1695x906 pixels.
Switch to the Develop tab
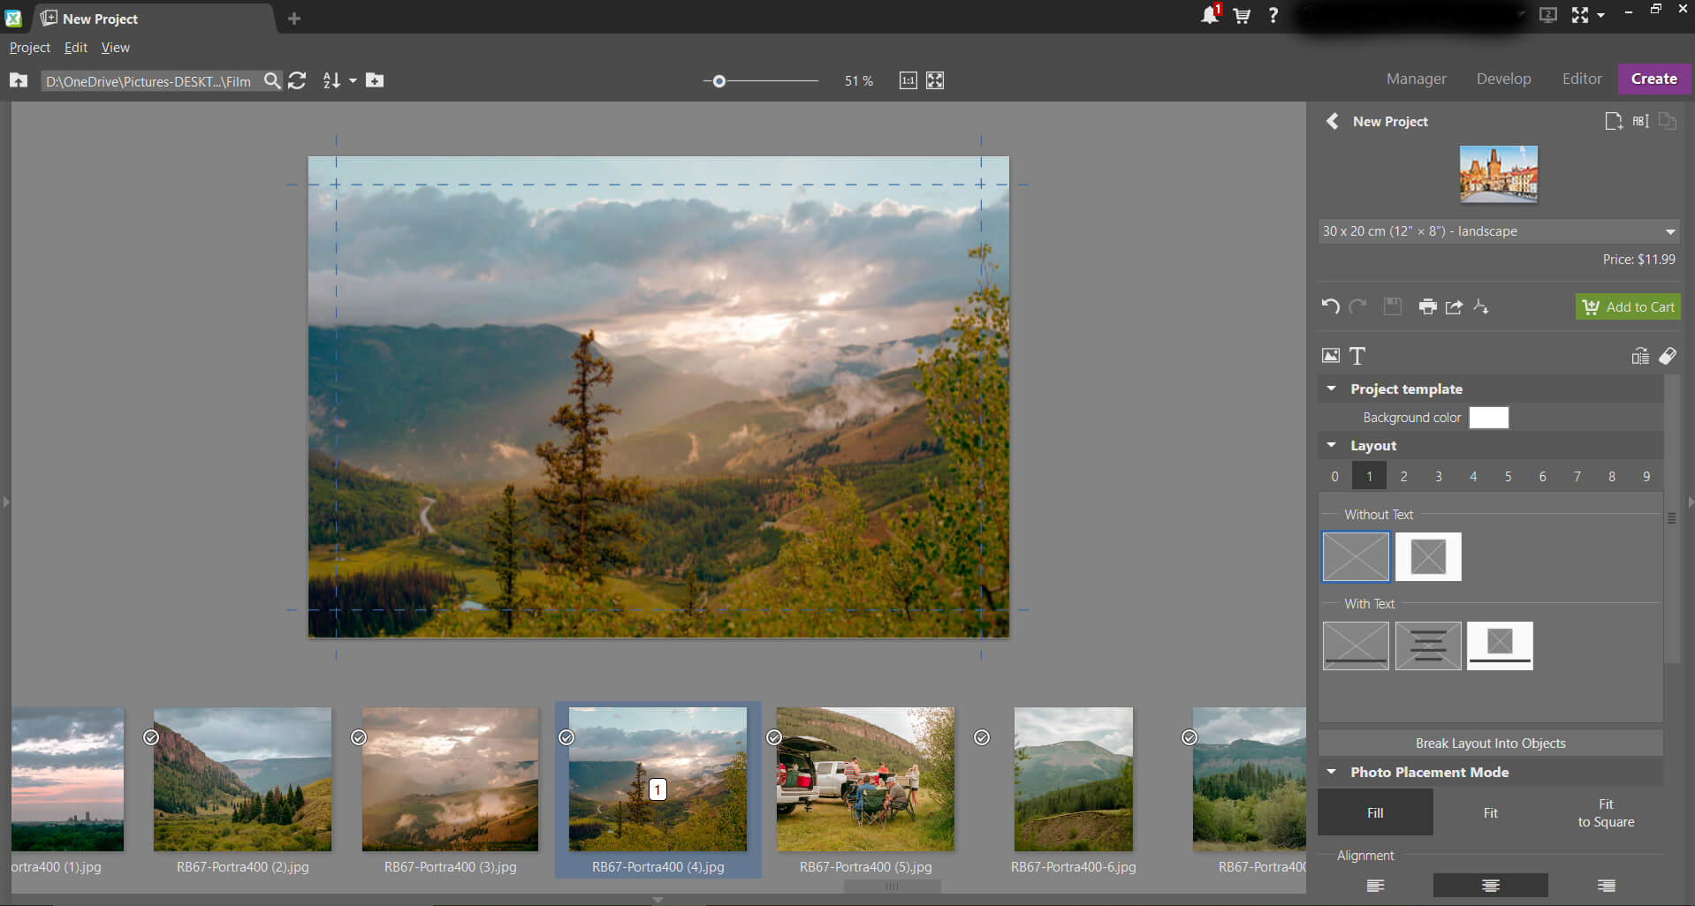click(1503, 79)
